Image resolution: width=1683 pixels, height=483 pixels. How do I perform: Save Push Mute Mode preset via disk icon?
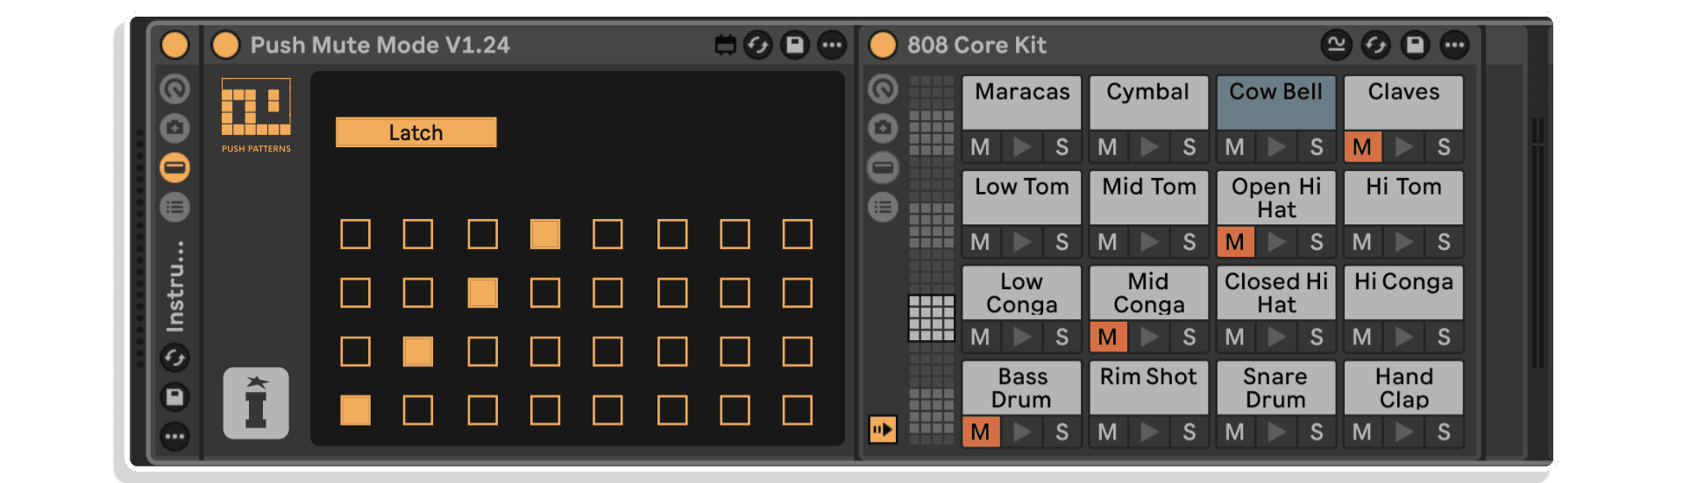[795, 45]
